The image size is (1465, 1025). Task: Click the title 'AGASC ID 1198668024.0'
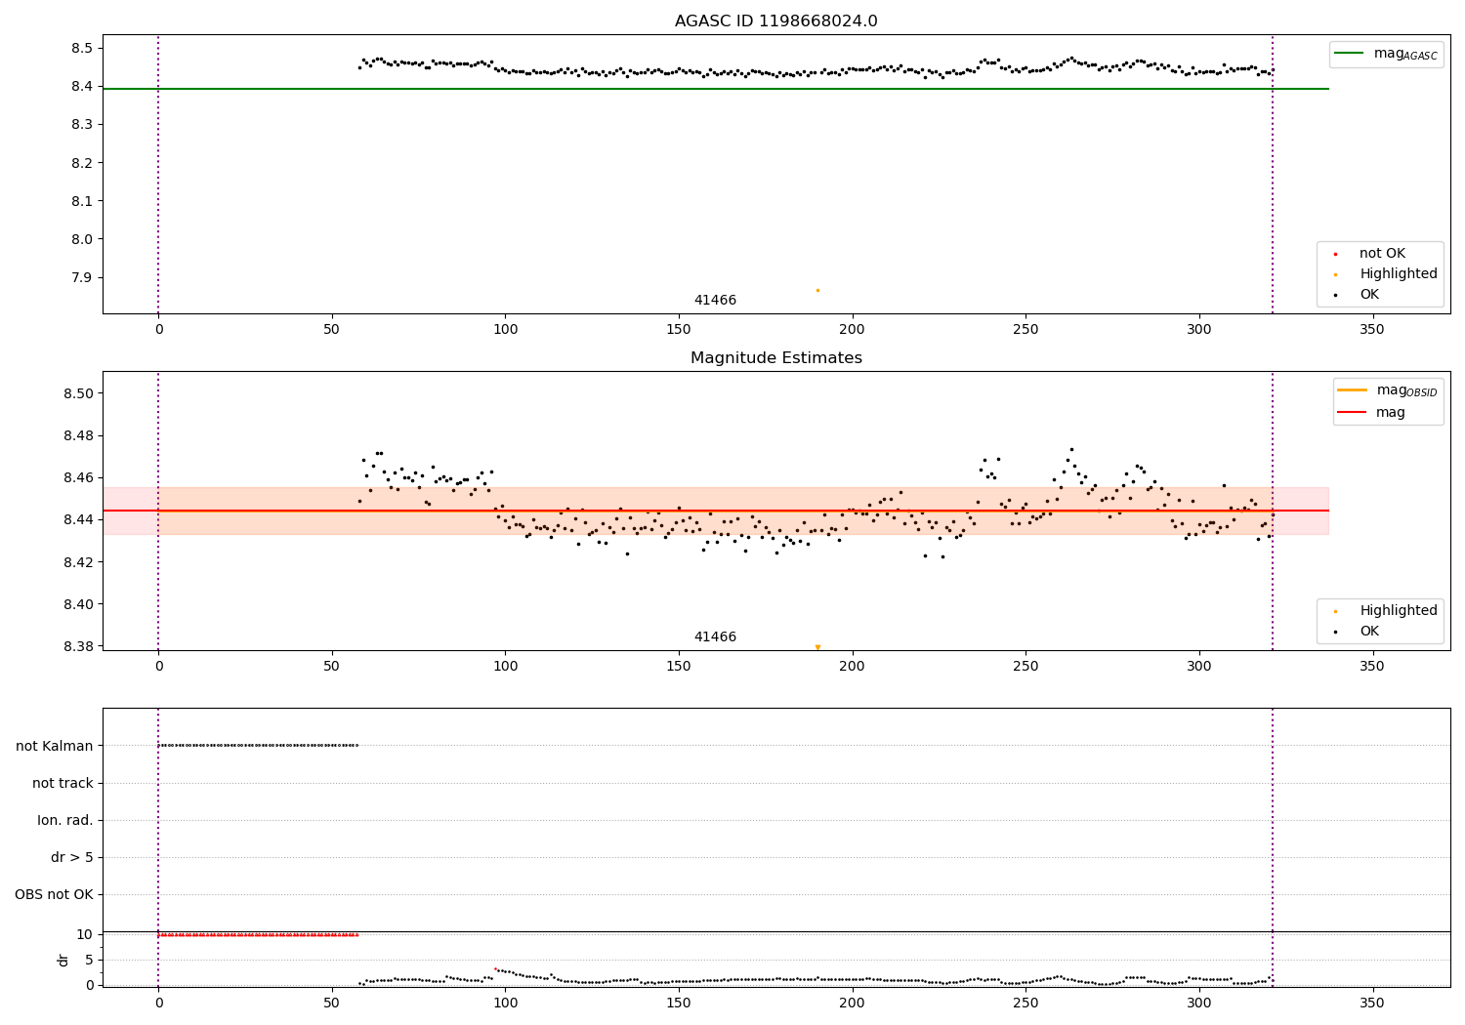click(775, 21)
